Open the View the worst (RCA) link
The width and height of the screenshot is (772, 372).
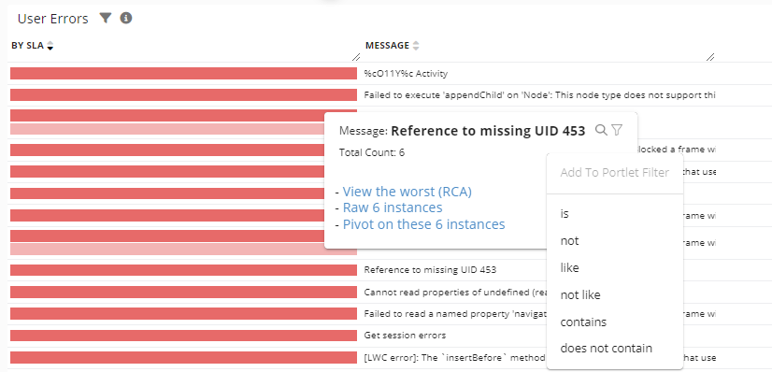(407, 192)
